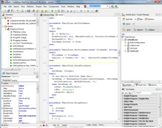Viewport: 162px width, 128px height.
Task: Switch to the History view tab
Action: coord(101,125)
